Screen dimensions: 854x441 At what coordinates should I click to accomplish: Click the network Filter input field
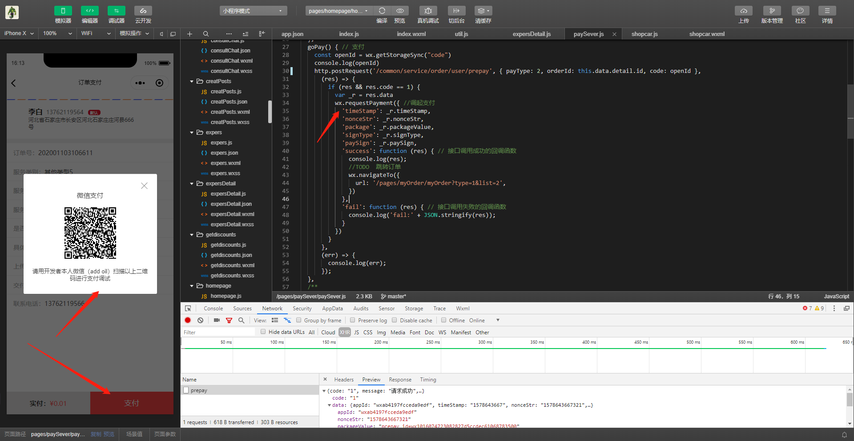click(218, 332)
